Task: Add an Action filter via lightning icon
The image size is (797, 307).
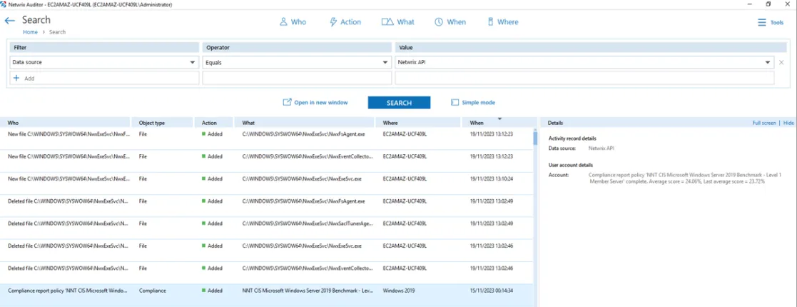Action: click(x=333, y=22)
